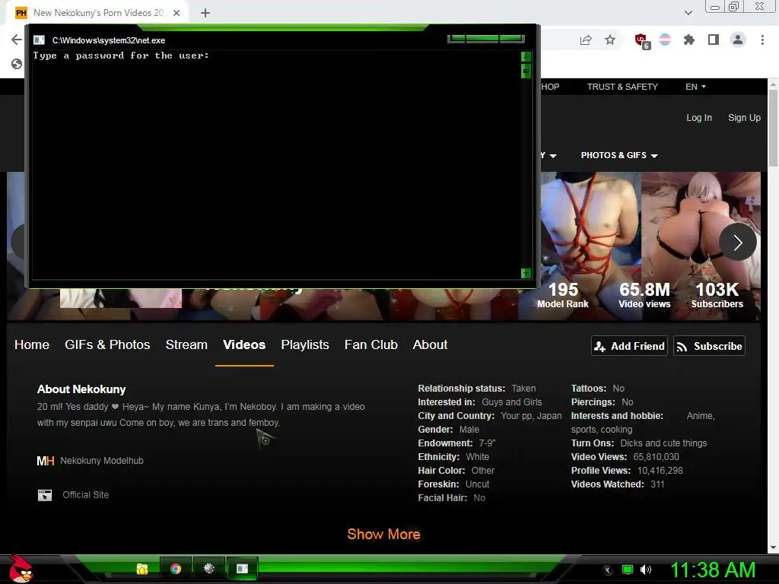Image resolution: width=779 pixels, height=584 pixels.
Task: Click the Official Site window icon
Action: click(45, 495)
